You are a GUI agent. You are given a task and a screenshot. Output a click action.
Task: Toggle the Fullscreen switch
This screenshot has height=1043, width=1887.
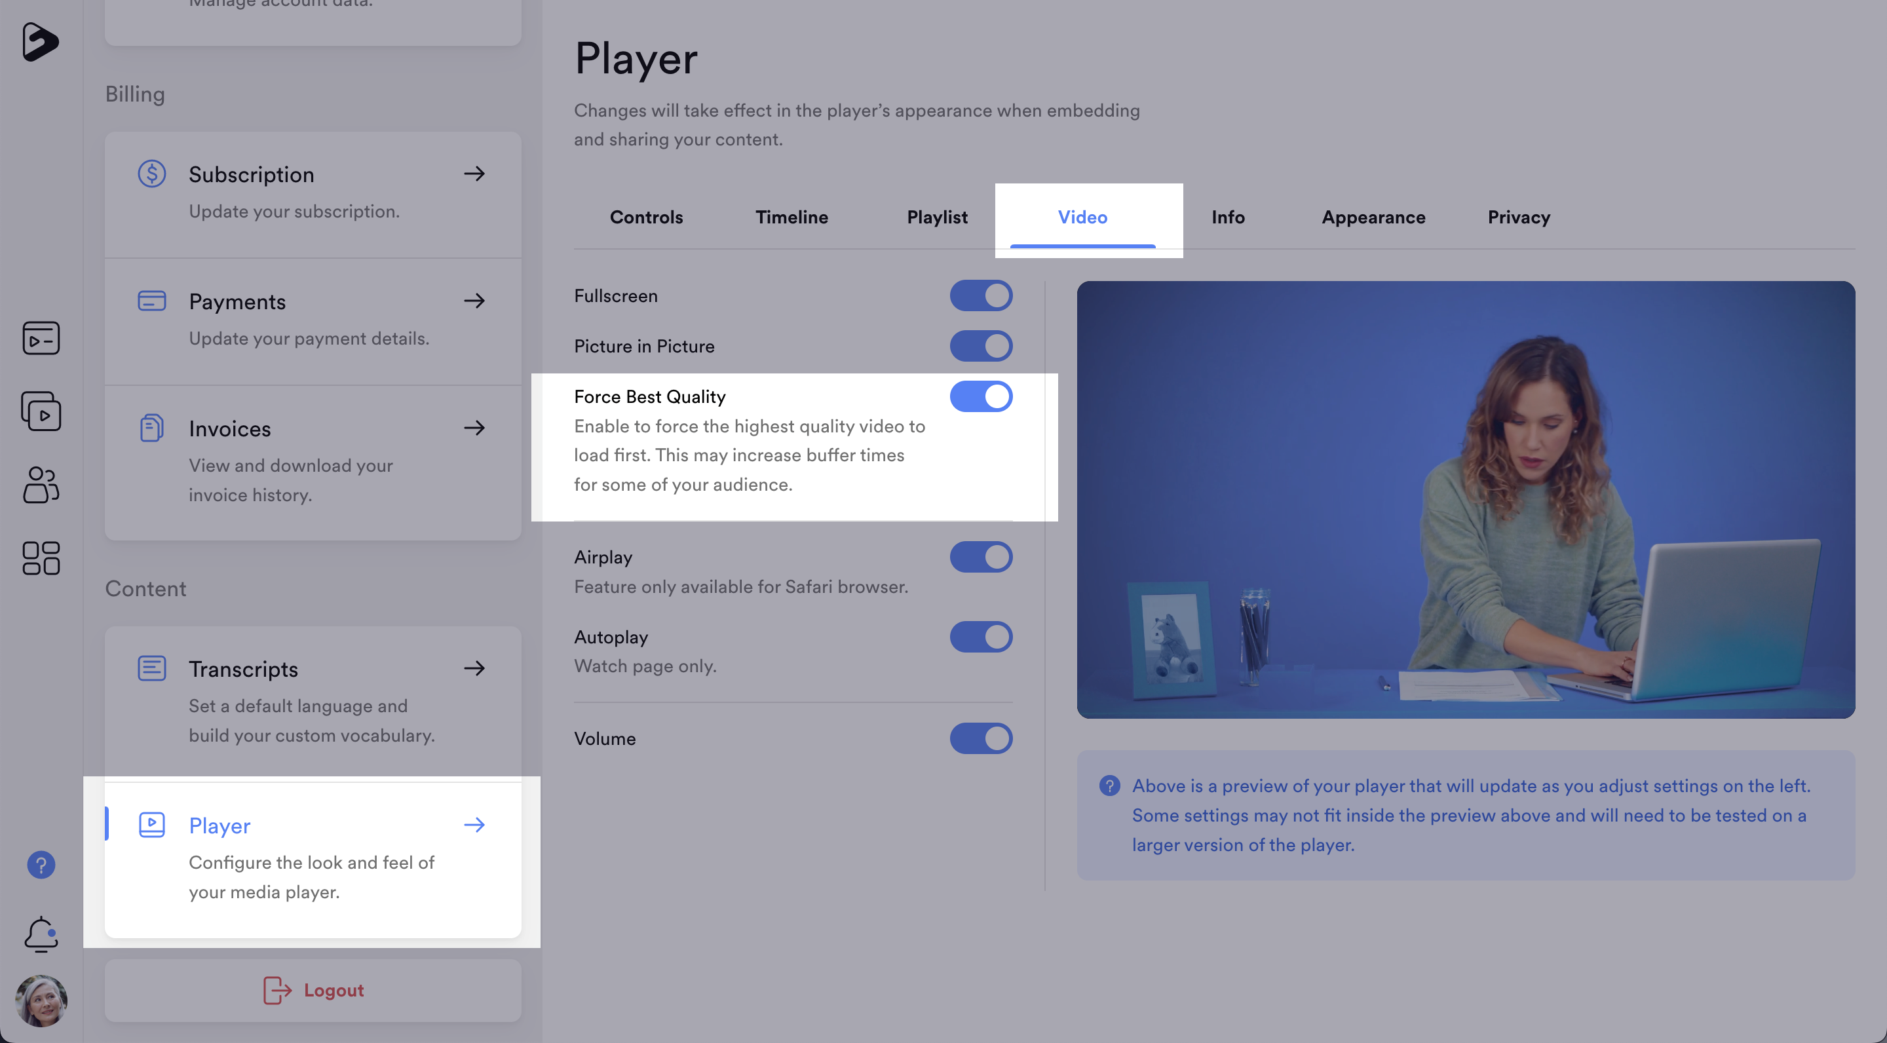point(981,296)
